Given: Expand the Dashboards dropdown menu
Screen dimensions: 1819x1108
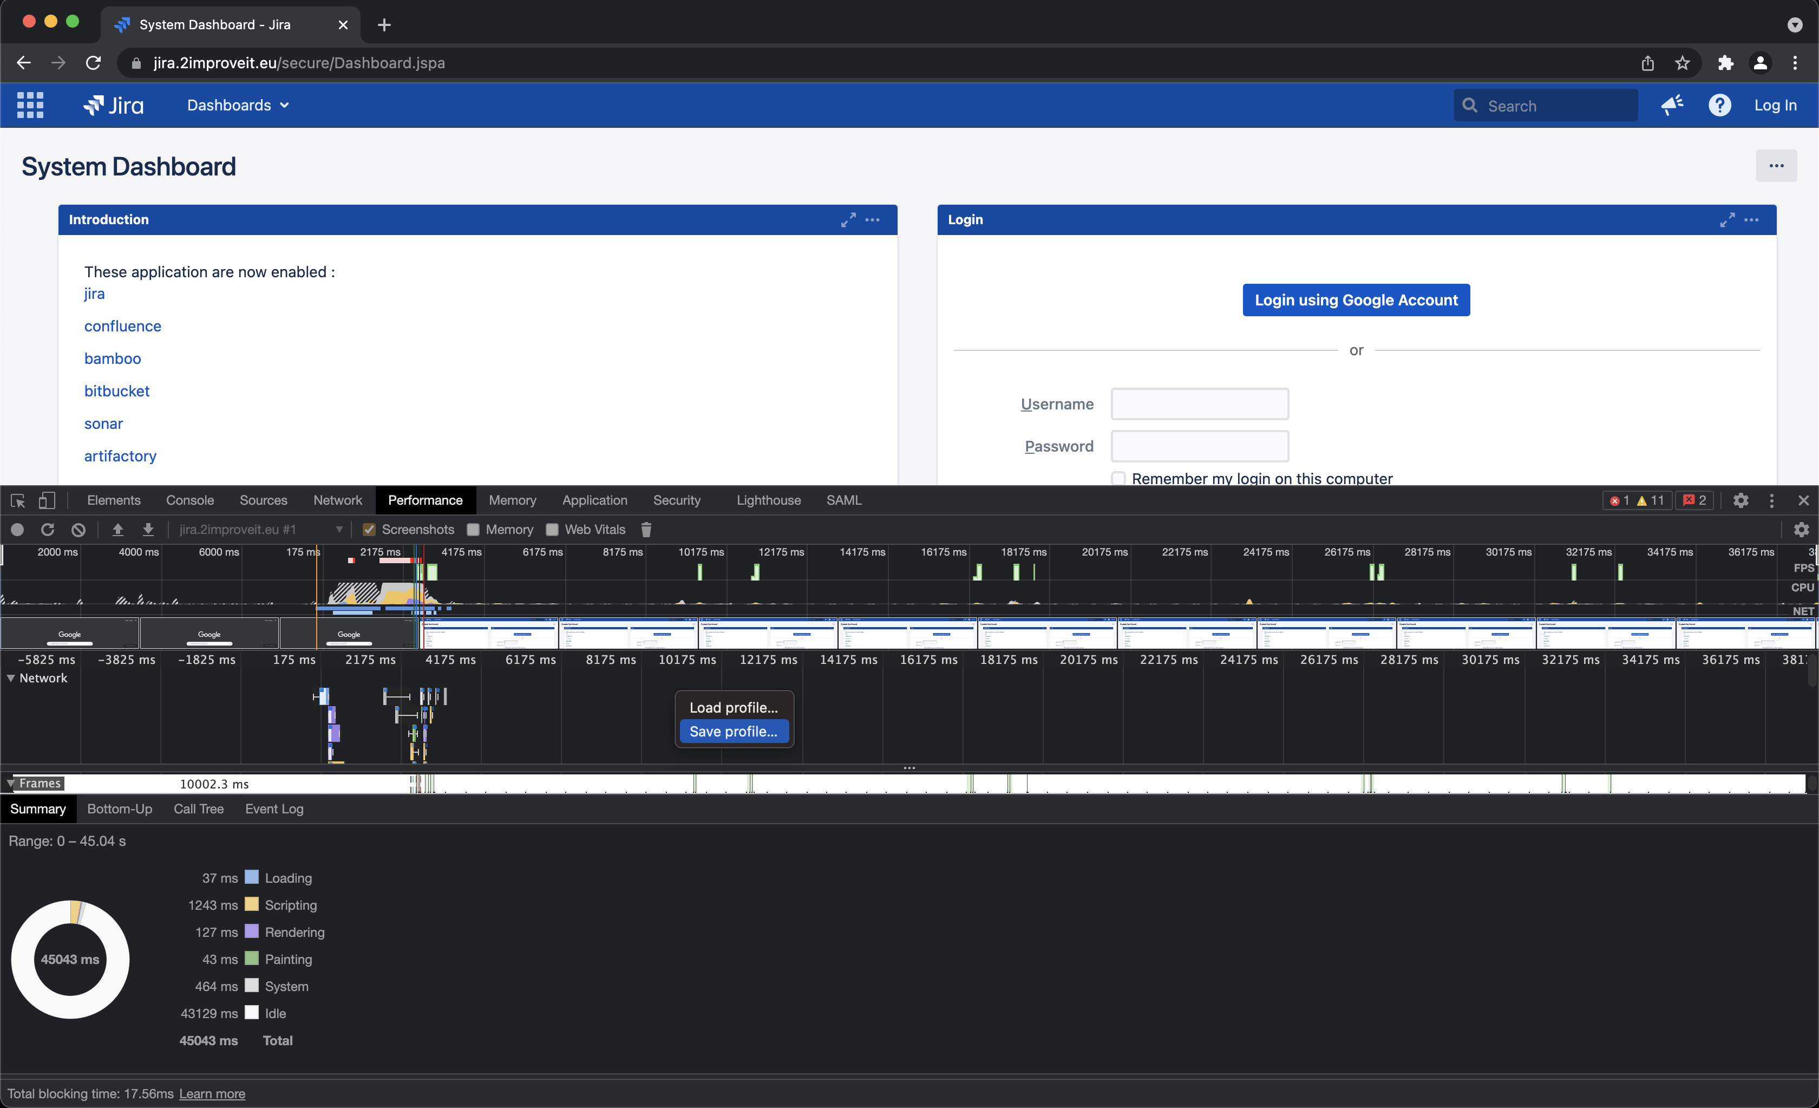Looking at the screenshot, I should coord(238,106).
